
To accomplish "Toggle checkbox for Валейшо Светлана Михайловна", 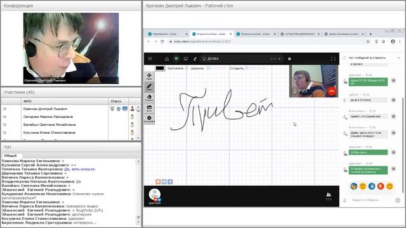I will [x=4, y=125].
